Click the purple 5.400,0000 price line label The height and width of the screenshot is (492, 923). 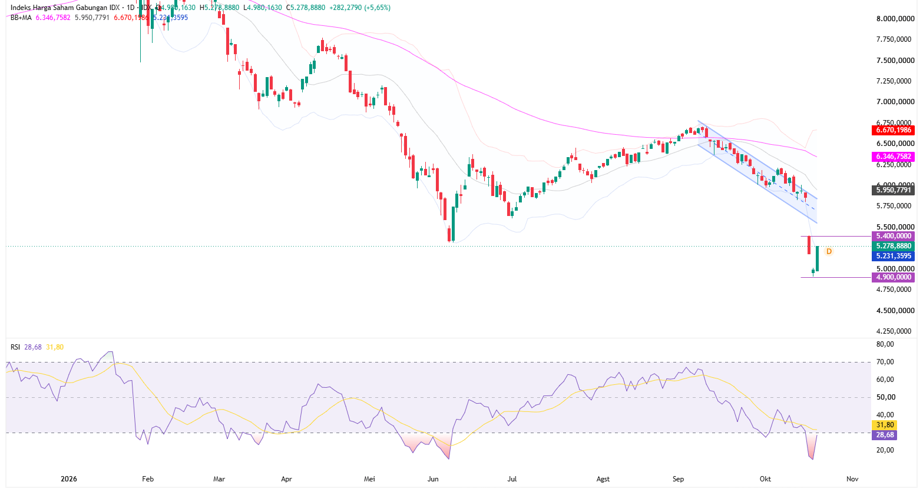pos(893,236)
